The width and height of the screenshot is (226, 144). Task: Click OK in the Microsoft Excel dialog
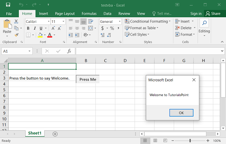click(181, 113)
